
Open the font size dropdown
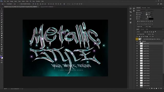point(141,13)
